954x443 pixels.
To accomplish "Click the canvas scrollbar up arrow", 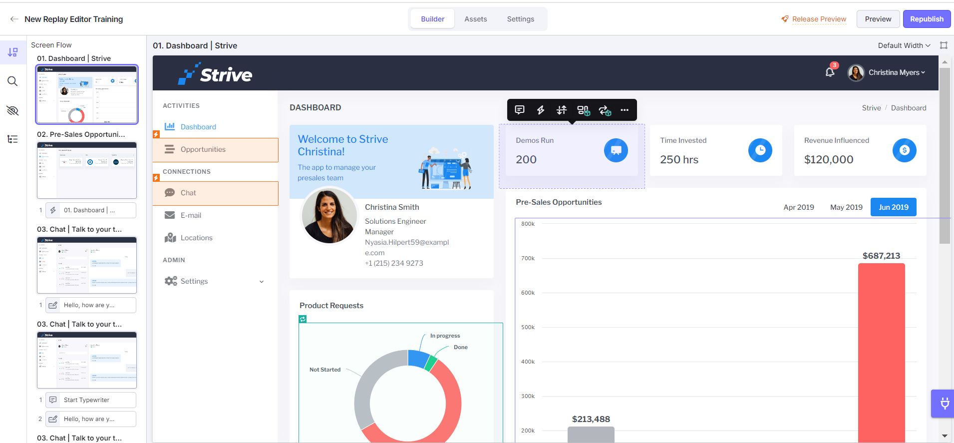I will [944, 62].
